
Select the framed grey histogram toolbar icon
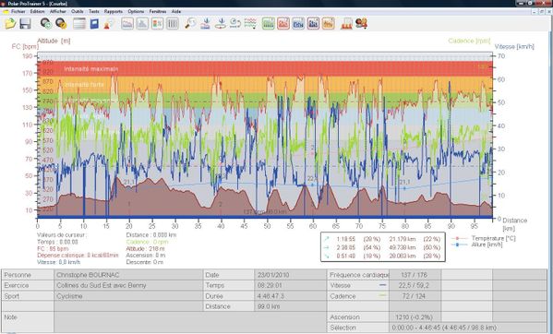[x=142, y=24]
